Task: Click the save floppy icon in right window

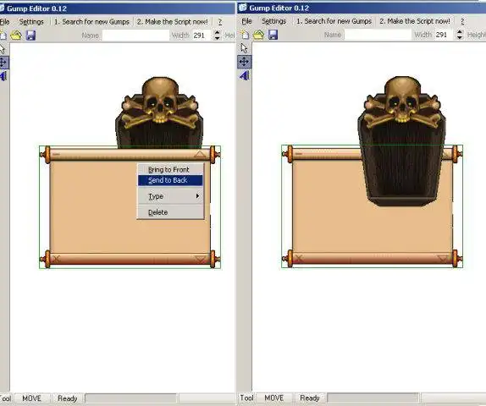Action: 273,35
